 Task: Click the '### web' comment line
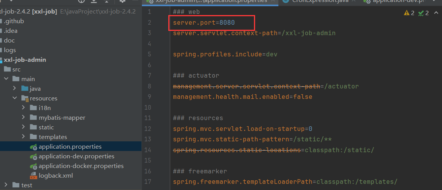pyautogui.click(x=186, y=12)
